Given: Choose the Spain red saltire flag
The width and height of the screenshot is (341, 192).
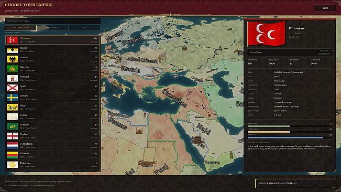Looking at the screenshot, I should [12, 88].
